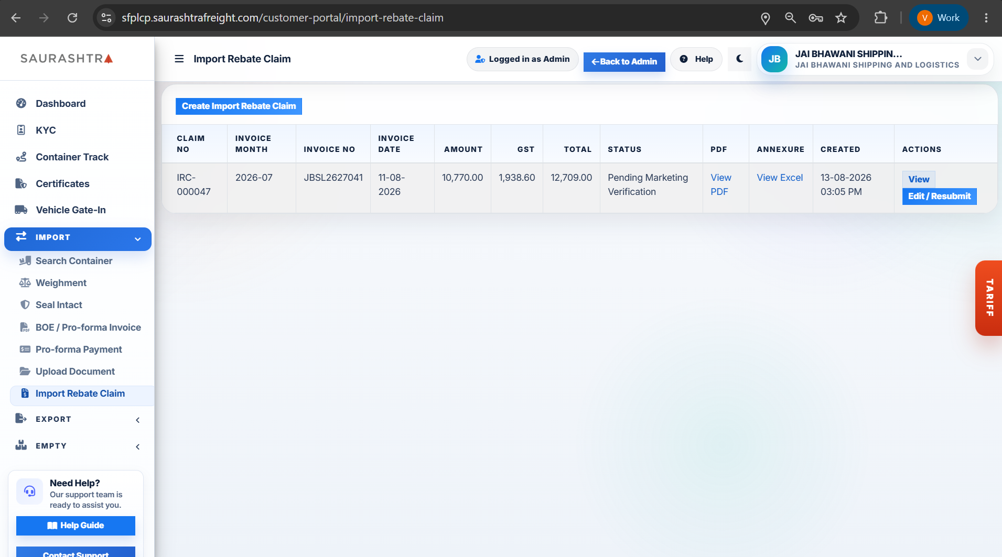Click the support headset icon
This screenshot has width=1002, height=557.
(29, 491)
